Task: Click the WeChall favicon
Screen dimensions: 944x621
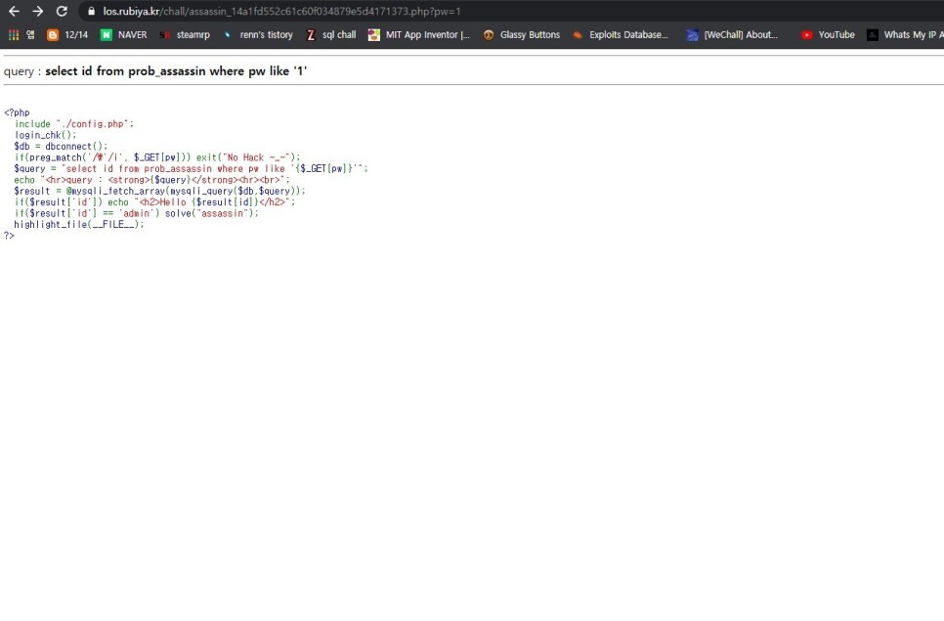Action: (x=692, y=35)
